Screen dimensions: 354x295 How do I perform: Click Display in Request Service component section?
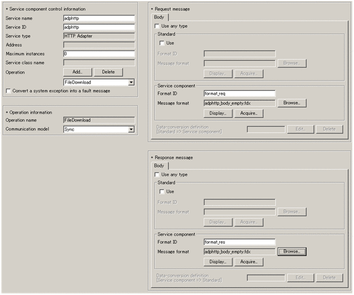pyautogui.click(x=218, y=113)
